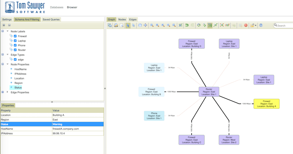Open the Help question mark icon
The image size is (293, 154).
click(261, 25)
